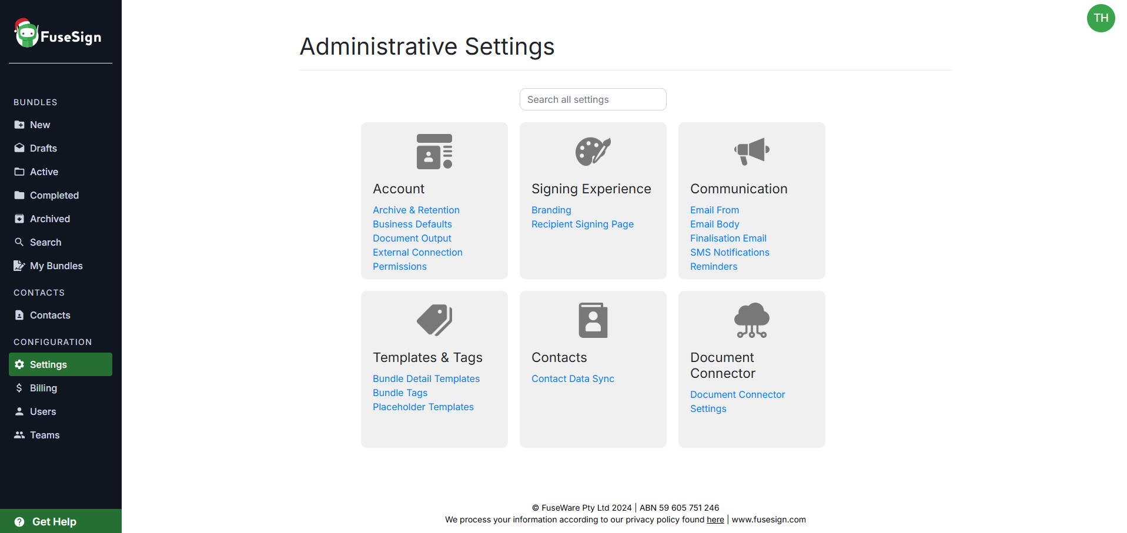Click the New bundle icon in sidebar
The image size is (1127, 533).
pos(19,125)
